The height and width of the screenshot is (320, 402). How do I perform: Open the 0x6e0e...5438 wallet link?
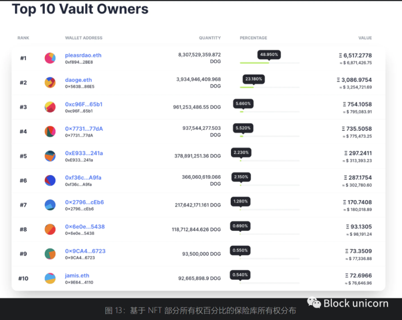pyautogui.click(x=85, y=227)
